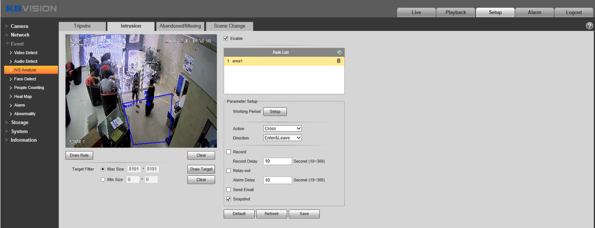The image size is (595, 228).
Task: Go to the Playback page
Action: point(456,13)
